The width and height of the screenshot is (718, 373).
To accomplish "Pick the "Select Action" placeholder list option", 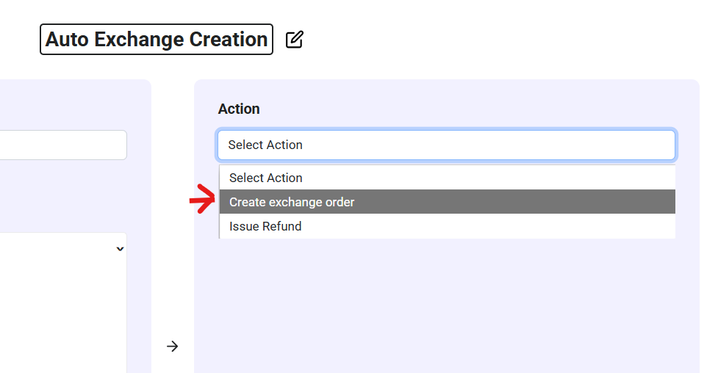I will [x=265, y=178].
